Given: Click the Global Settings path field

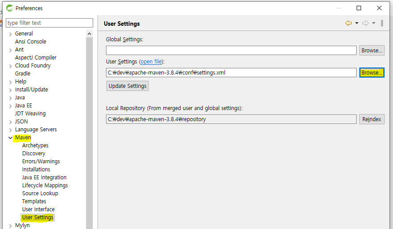Looking at the screenshot, I should [231, 51].
